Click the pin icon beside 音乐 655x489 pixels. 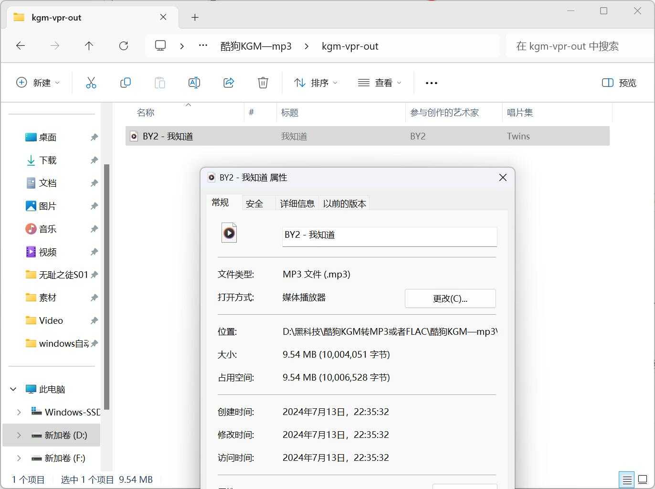(94, 229)
